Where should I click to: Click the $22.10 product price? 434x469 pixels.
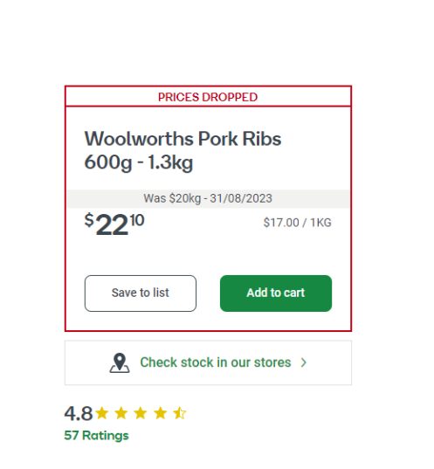point(114,224)
